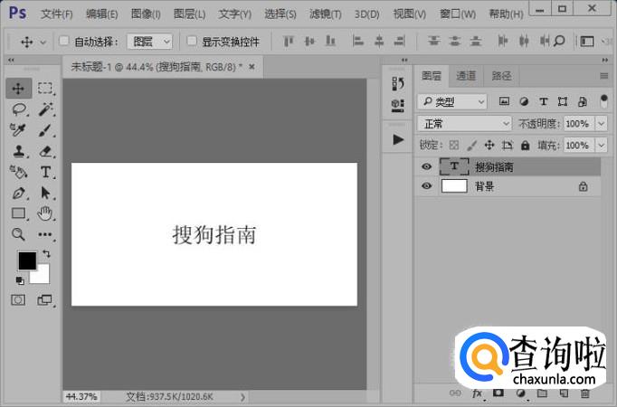Image resolution: width=617 pixels, height=407 pixels.
Task: Select the Zoom magnifier tool
Action: (18, 234)
